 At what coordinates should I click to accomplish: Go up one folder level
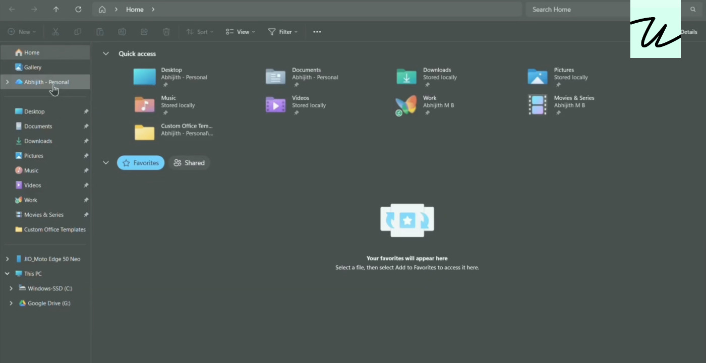[56, 10]
